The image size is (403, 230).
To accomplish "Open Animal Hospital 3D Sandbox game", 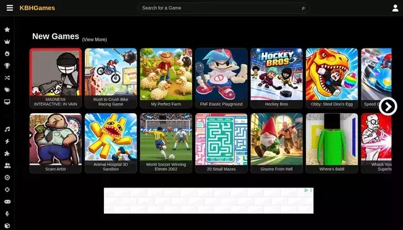I will (x=111, y=143).
